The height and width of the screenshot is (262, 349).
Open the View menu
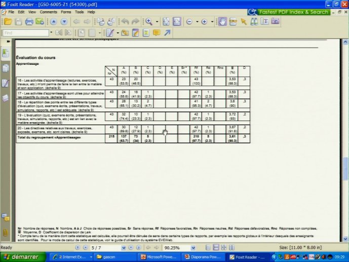(x=32, y=12)
